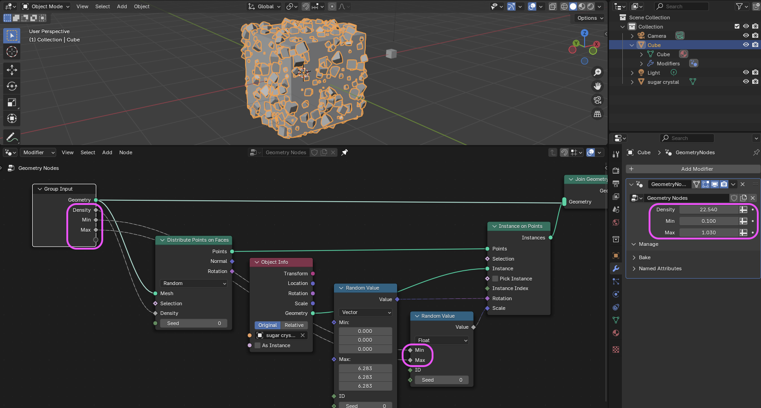Image resolution: width=761 pixels, height=408 pixels.
Task: Enable Pick Instance checkbox
Action: pos(495,279)
